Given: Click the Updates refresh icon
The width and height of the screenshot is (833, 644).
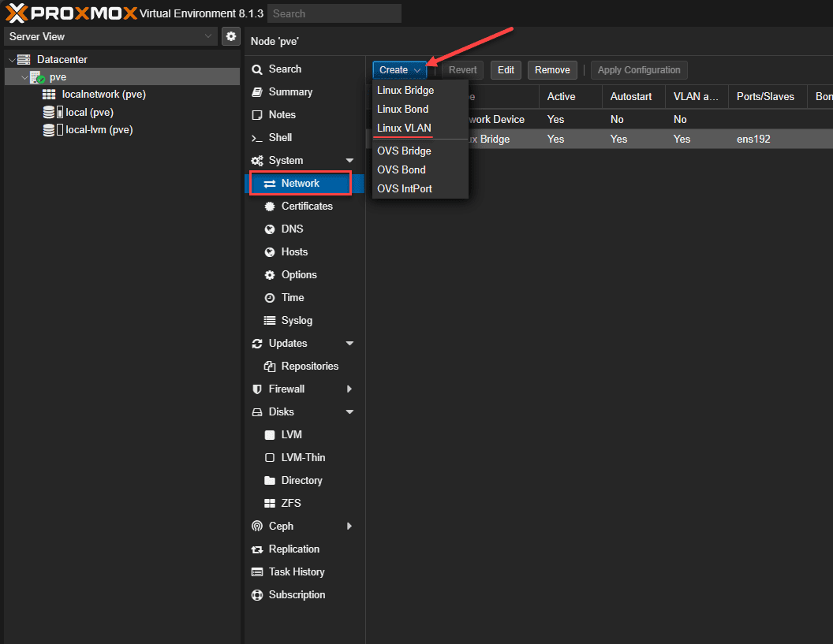Looking at the screenshot, I should coord(257,344).
